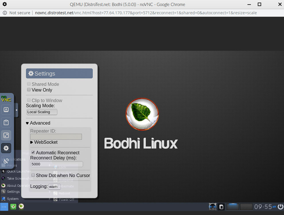Click the novnc.distrotest.net address bar
Viewport: 284px width, 215px height.
pyautogui.click(x=146, y=13)
